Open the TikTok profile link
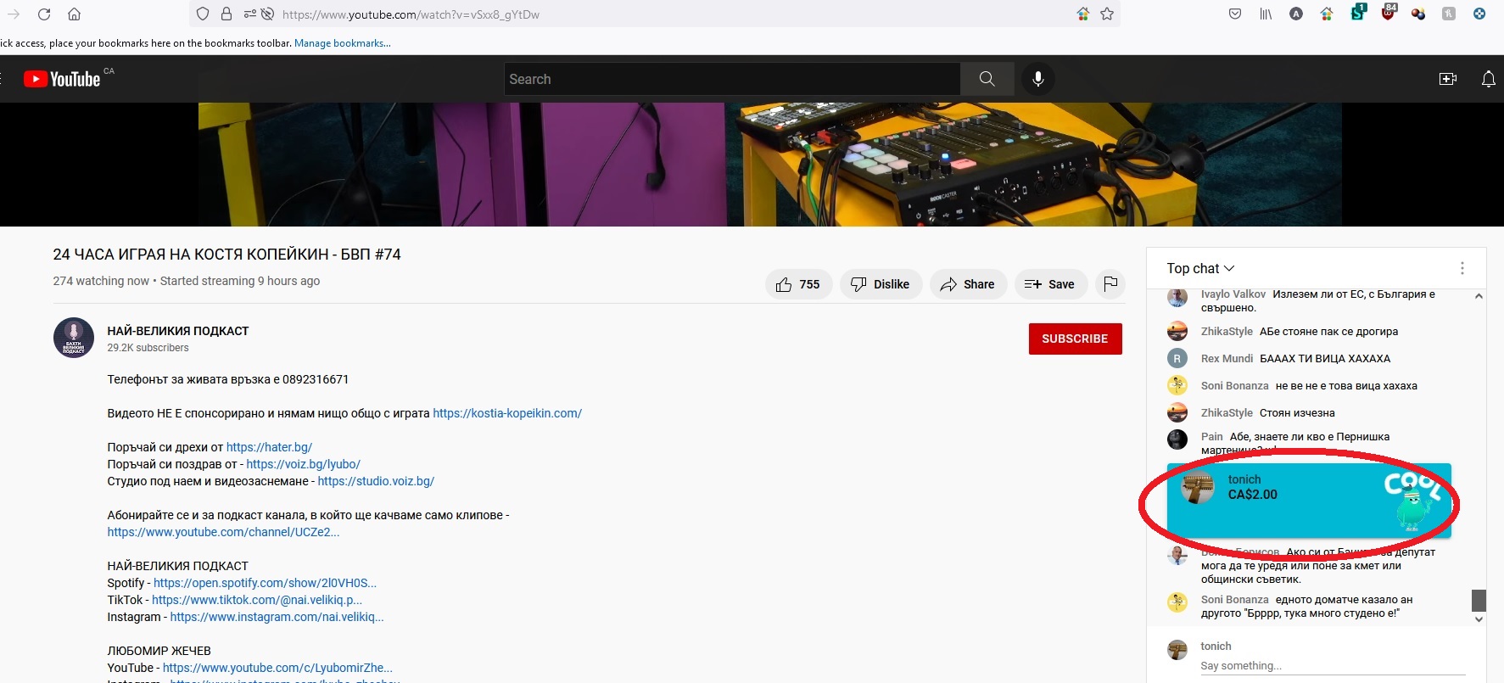Viewport: 1504px width, 683px height. click(257, 600)
